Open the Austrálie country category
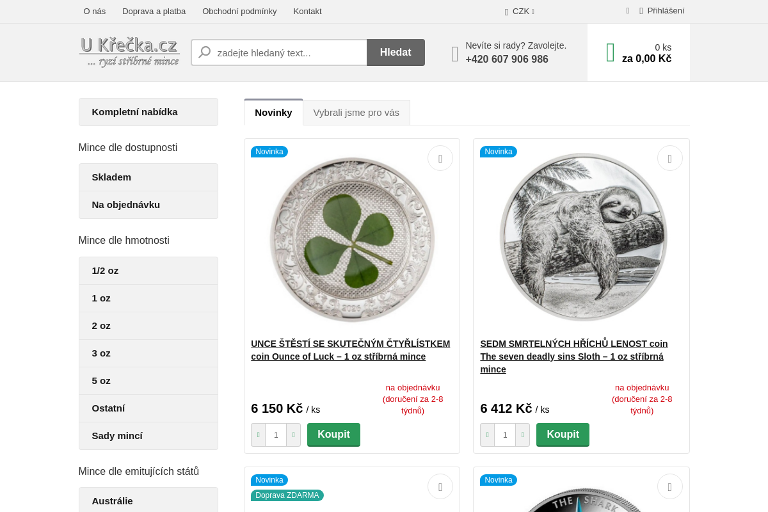The image size is (768, 512). click(x=148, y=500)
